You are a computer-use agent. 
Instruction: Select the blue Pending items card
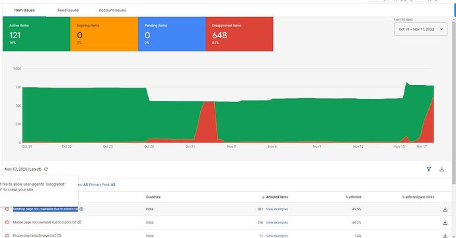click(x=172, y=34)
